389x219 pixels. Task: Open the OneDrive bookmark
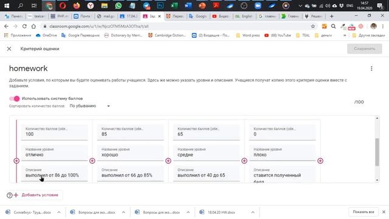click(46, 35)
